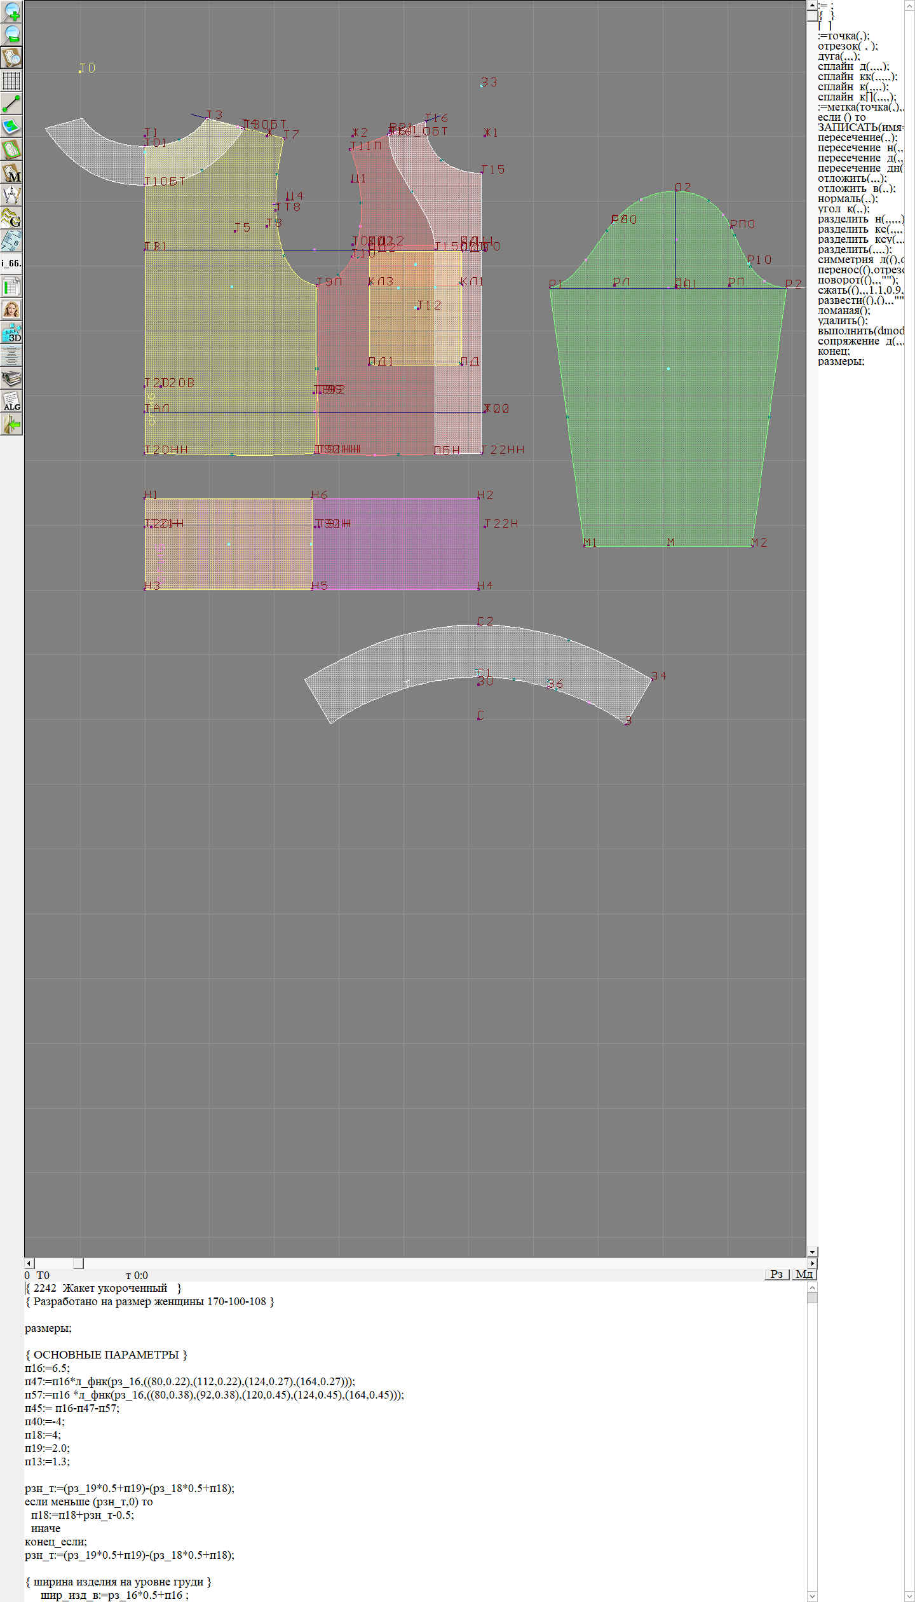Switch to the Мд tab
915x1602 pixels.
(x=804, y=1274)
